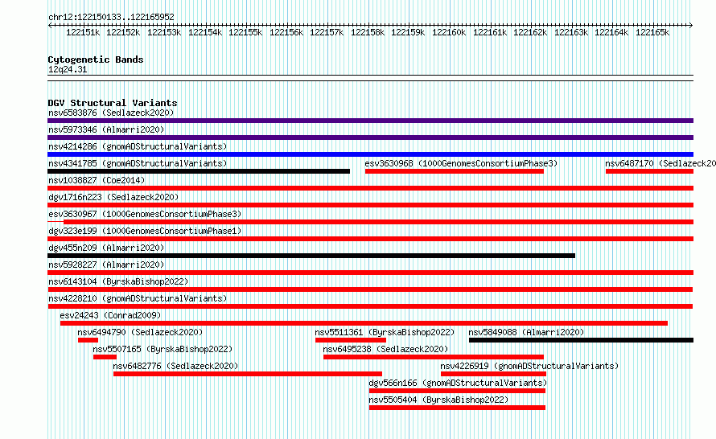Select the red bar of nsv6482776

pyautogui.click(x=248, y=374)
